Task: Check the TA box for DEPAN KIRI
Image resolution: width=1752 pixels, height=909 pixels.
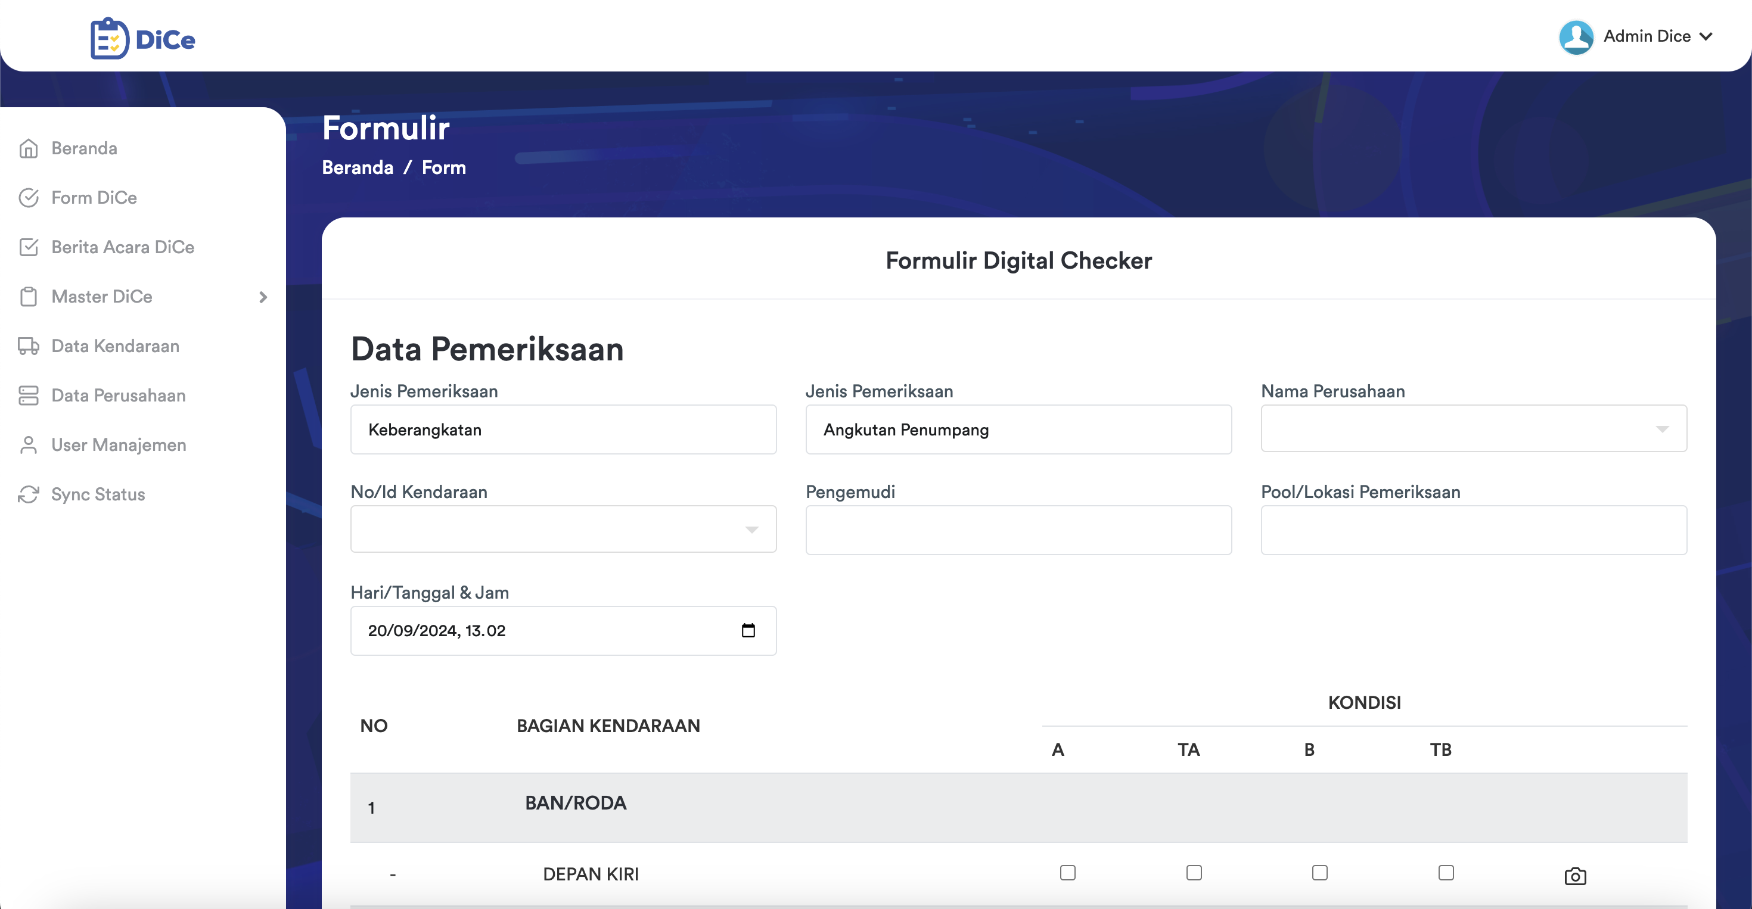Action: [1195, 873]
